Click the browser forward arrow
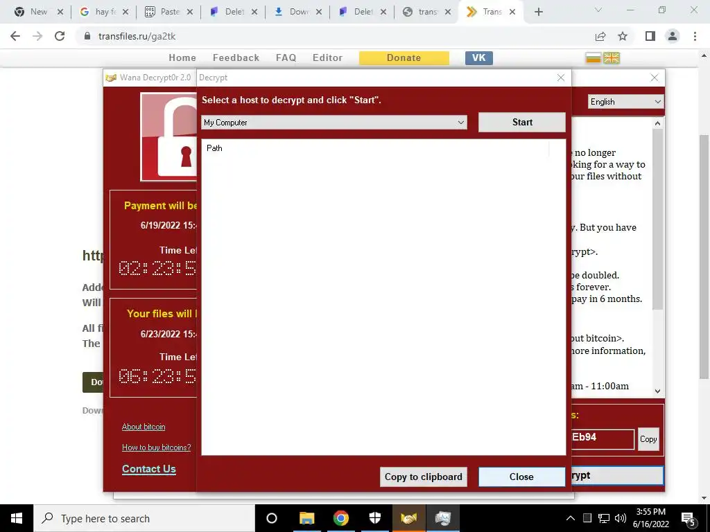710x532 pixels. [x=37, y=36]
